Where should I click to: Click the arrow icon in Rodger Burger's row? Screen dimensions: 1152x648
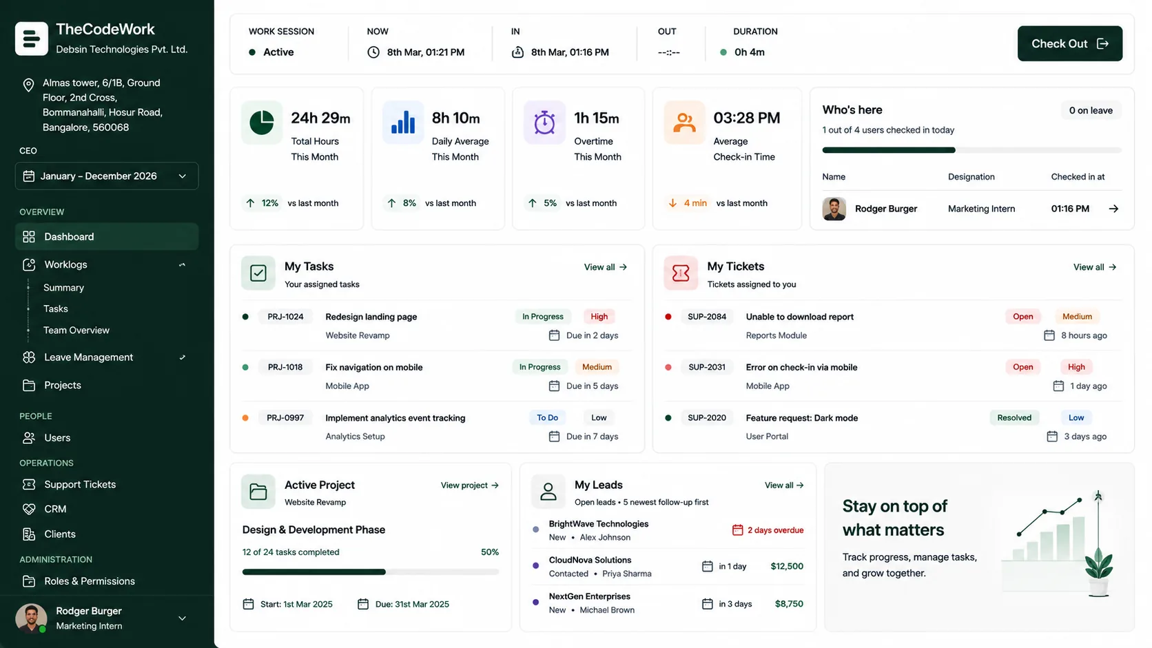(x=1113, y=209)
